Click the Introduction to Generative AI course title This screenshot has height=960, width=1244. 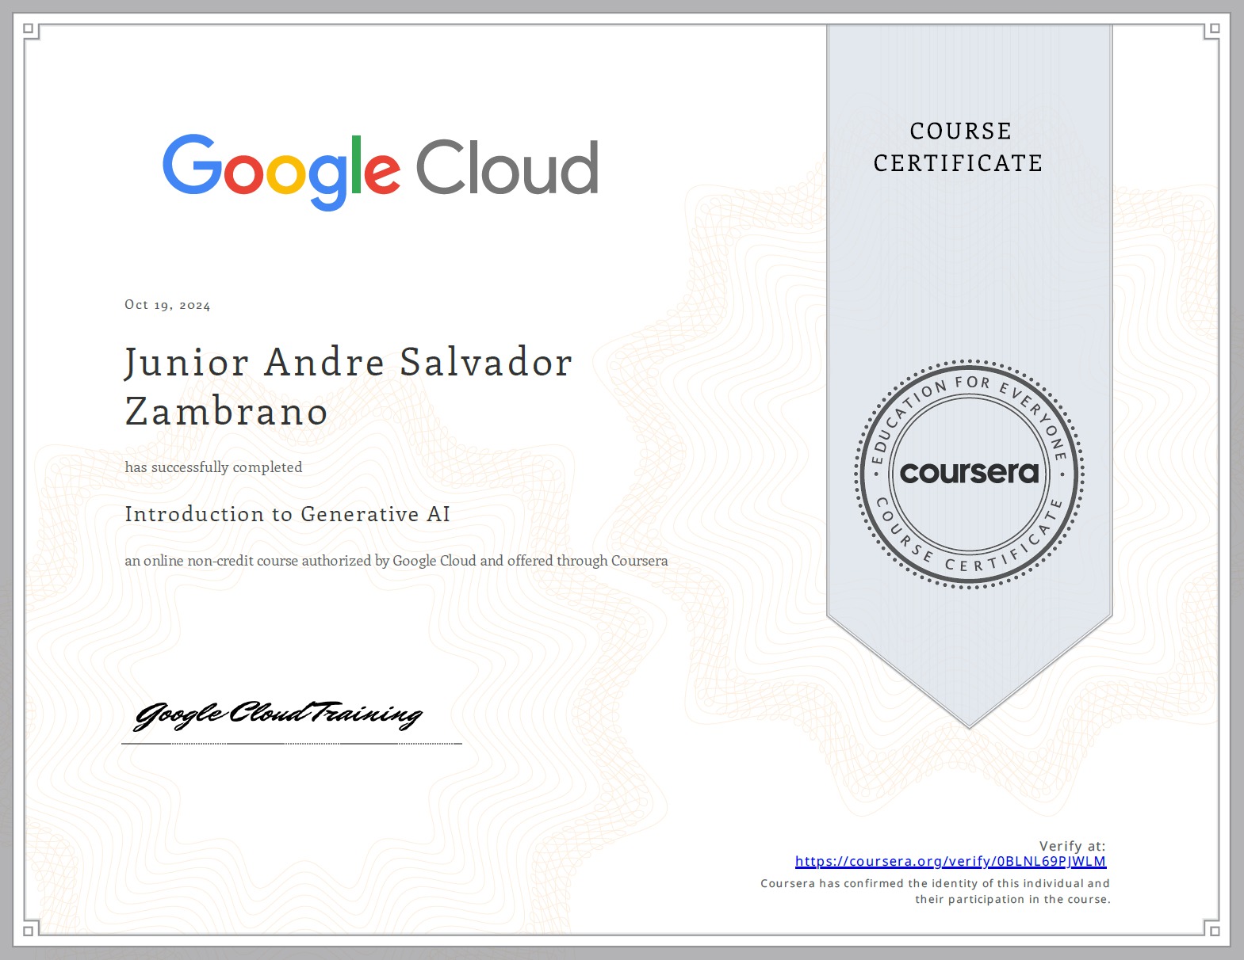287,514
